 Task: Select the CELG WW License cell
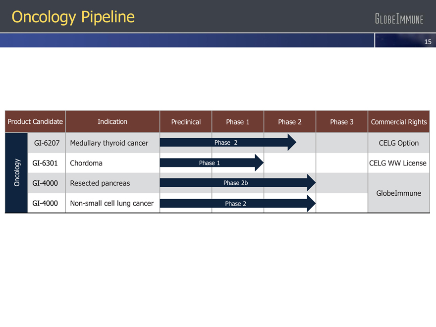pos(398,163)
